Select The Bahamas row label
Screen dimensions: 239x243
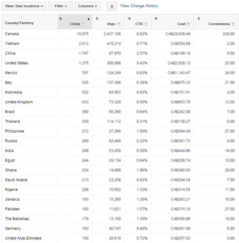click(x=17, y=219)
